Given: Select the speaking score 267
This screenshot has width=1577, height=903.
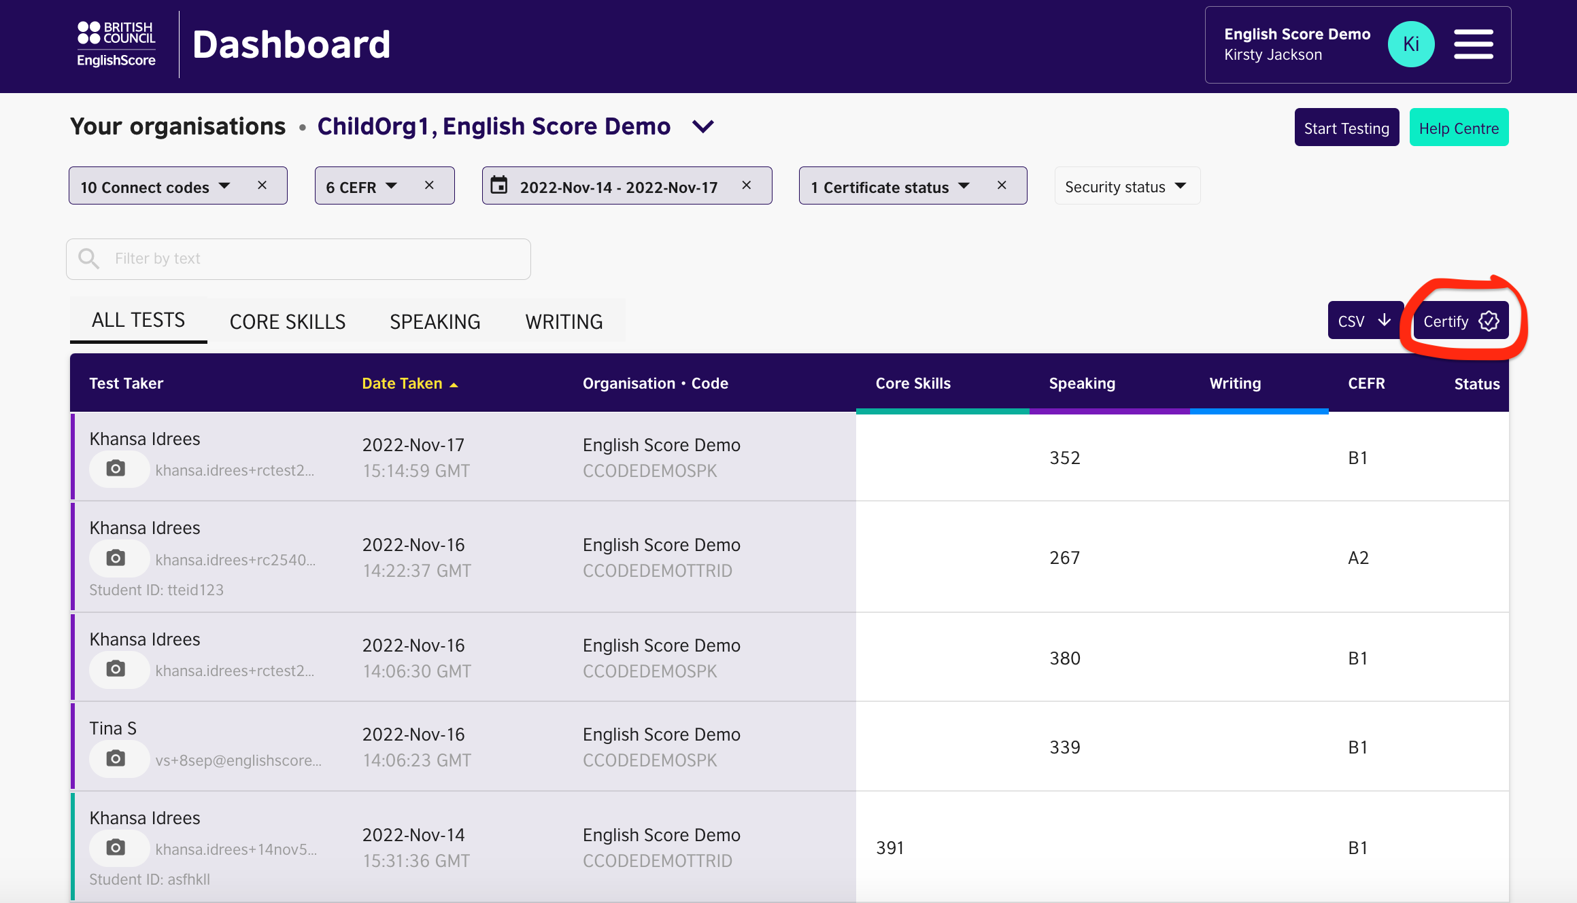Looking at the screenshot, I should [1065, 558].
